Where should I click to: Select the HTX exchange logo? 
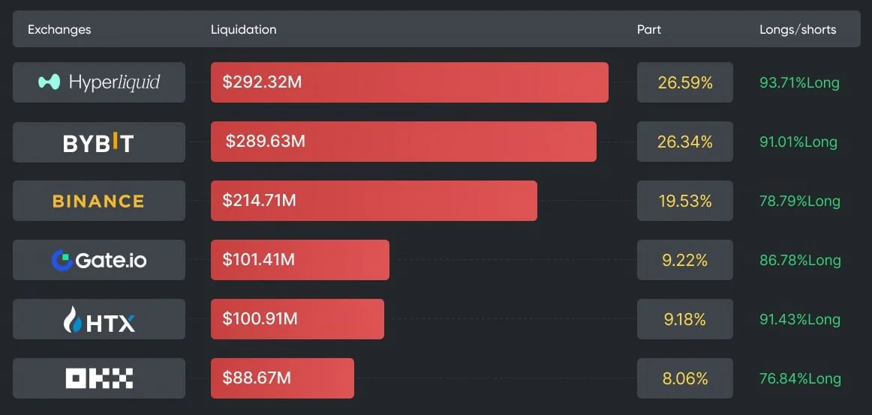pyautogui.click(x=99, y=319)
